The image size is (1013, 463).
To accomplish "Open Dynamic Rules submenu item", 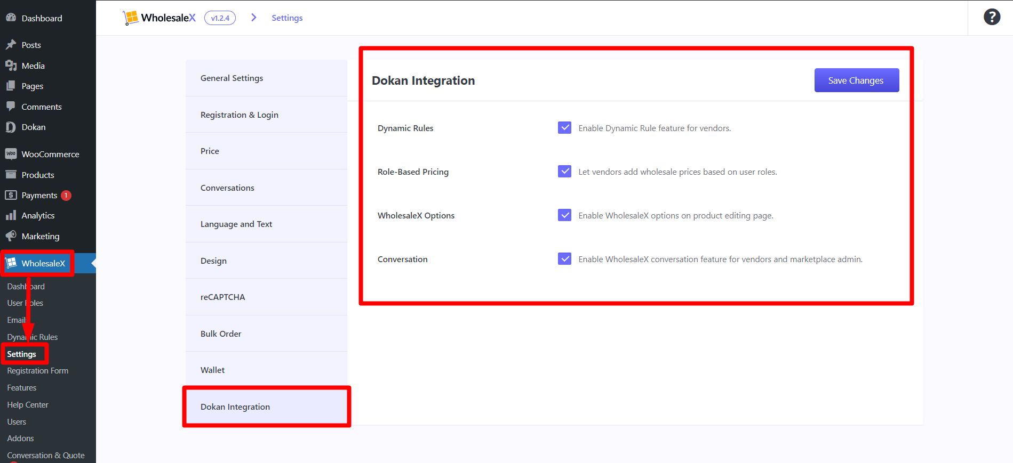I will click(33, 337).
